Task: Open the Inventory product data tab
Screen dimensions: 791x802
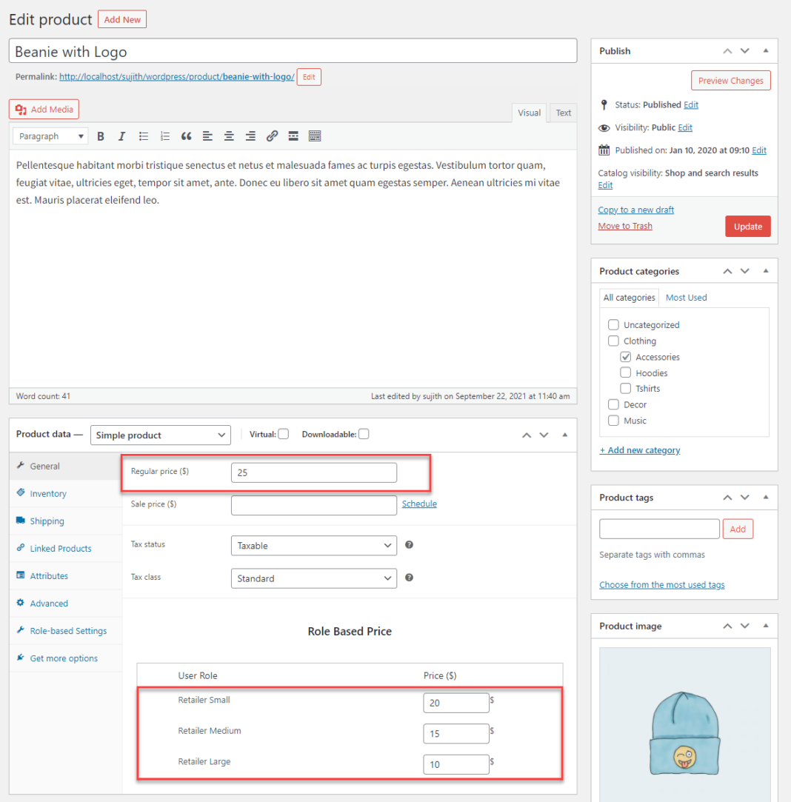Action: click(x=65, y=494)
